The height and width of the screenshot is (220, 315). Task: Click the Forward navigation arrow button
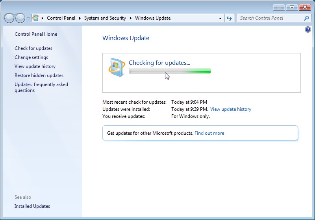[x=20, y=18]
